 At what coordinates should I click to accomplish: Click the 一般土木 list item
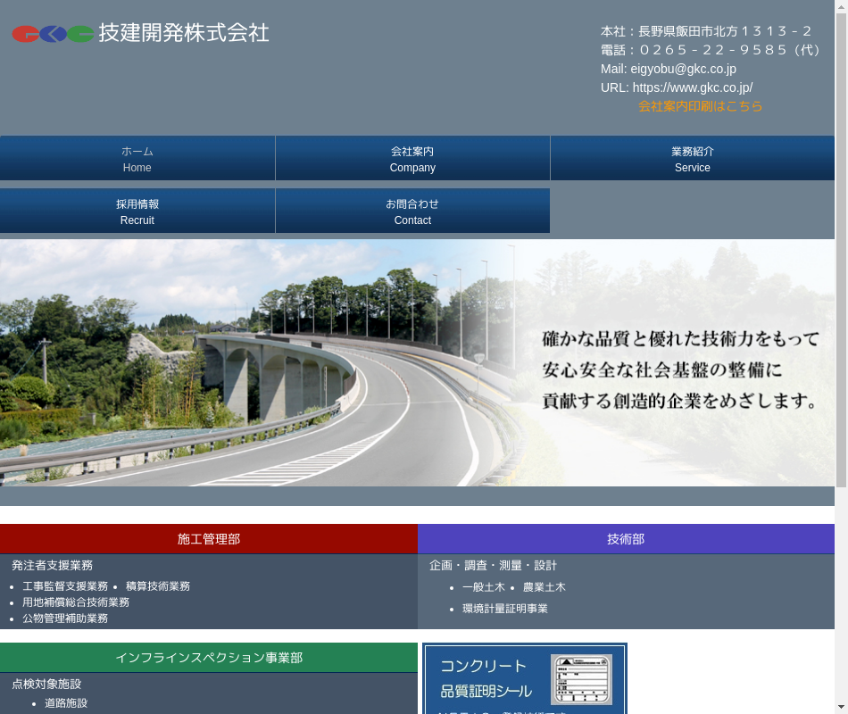click(483, 587)
